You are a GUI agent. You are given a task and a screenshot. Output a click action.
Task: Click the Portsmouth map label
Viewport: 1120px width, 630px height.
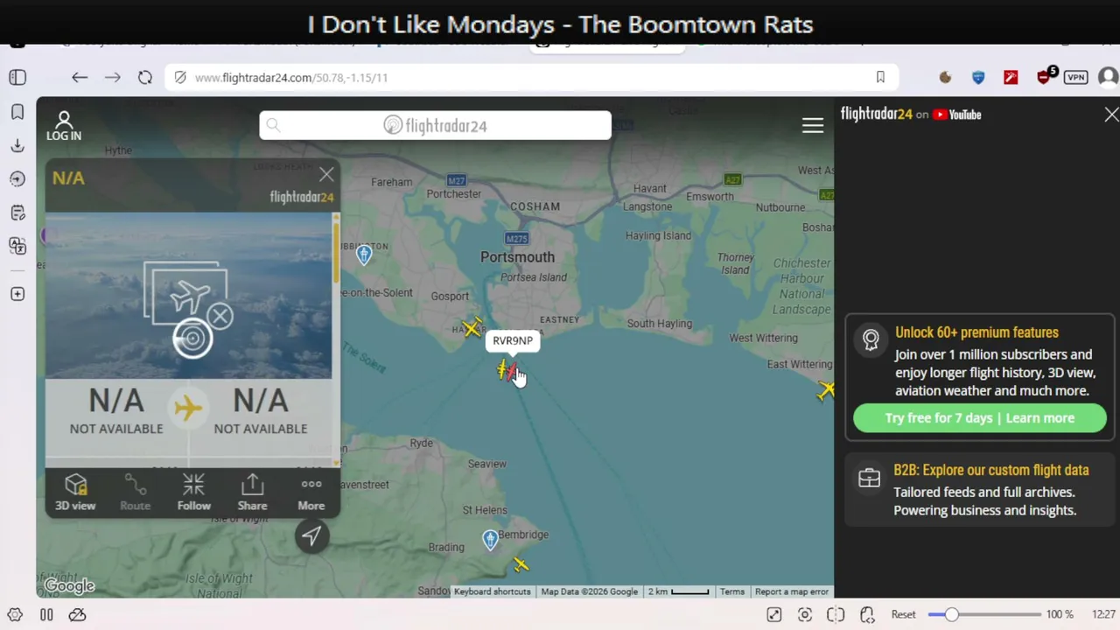(517, 257)
